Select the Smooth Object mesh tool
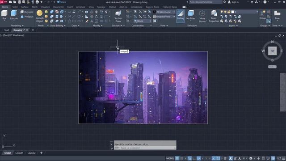The height and width of the screenshot is (161, 286). [x=40, y=16]
